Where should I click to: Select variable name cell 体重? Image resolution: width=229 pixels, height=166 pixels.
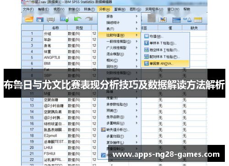pyautogui.click(x=55, y=51)
